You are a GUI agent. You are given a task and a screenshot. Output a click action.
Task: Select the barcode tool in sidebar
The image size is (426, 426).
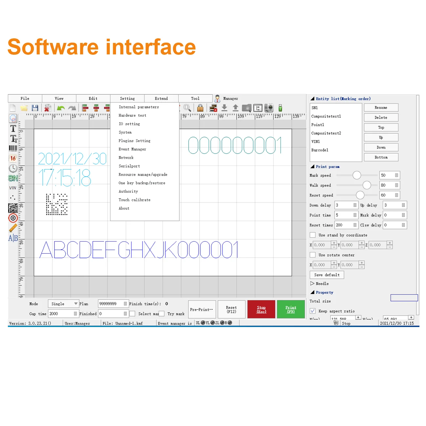point(13,148)
